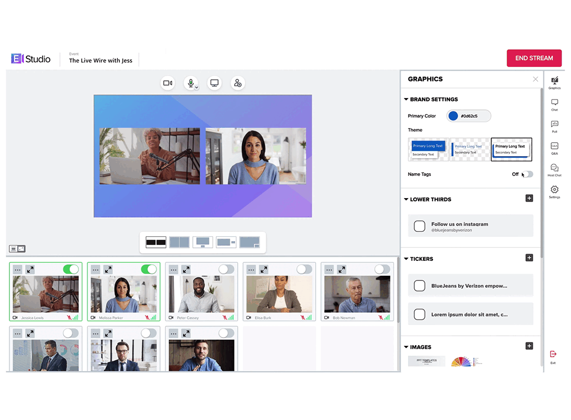The width and height of the screenshot is (571, 420).
Task: Open the Poll panel in the sidebar
Action: point(554,127)
